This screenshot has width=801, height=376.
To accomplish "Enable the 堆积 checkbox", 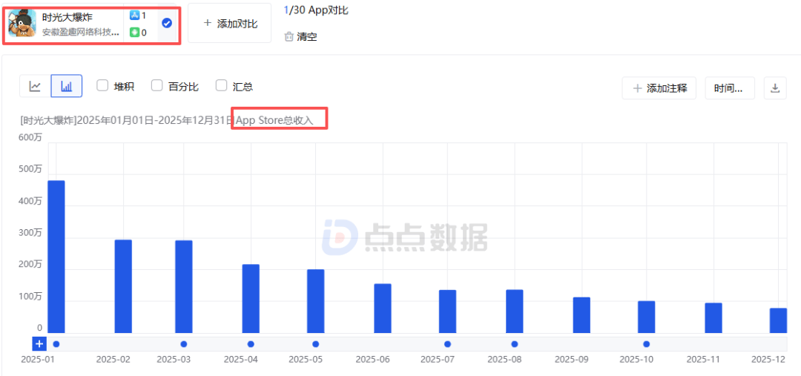I will [x=103, y=86].
